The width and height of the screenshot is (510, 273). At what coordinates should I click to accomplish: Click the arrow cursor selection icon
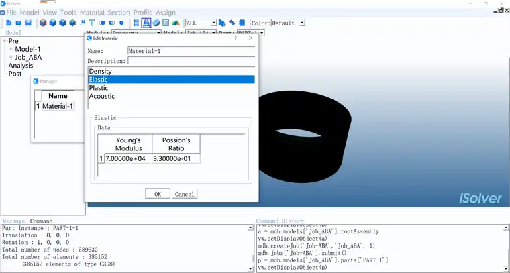click(x=222, y=23)
